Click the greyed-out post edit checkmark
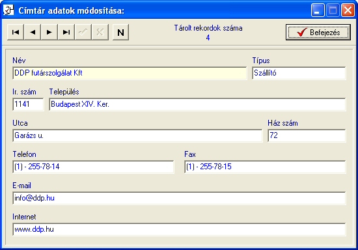The image size is (358, 250). (x=83, y=32)
